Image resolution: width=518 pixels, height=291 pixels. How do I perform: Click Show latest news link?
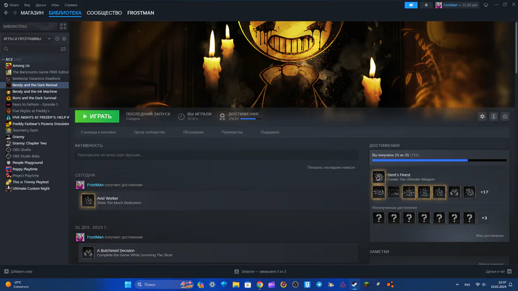(x=332, y=167)
